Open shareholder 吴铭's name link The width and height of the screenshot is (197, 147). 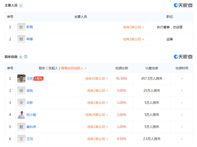30,90
